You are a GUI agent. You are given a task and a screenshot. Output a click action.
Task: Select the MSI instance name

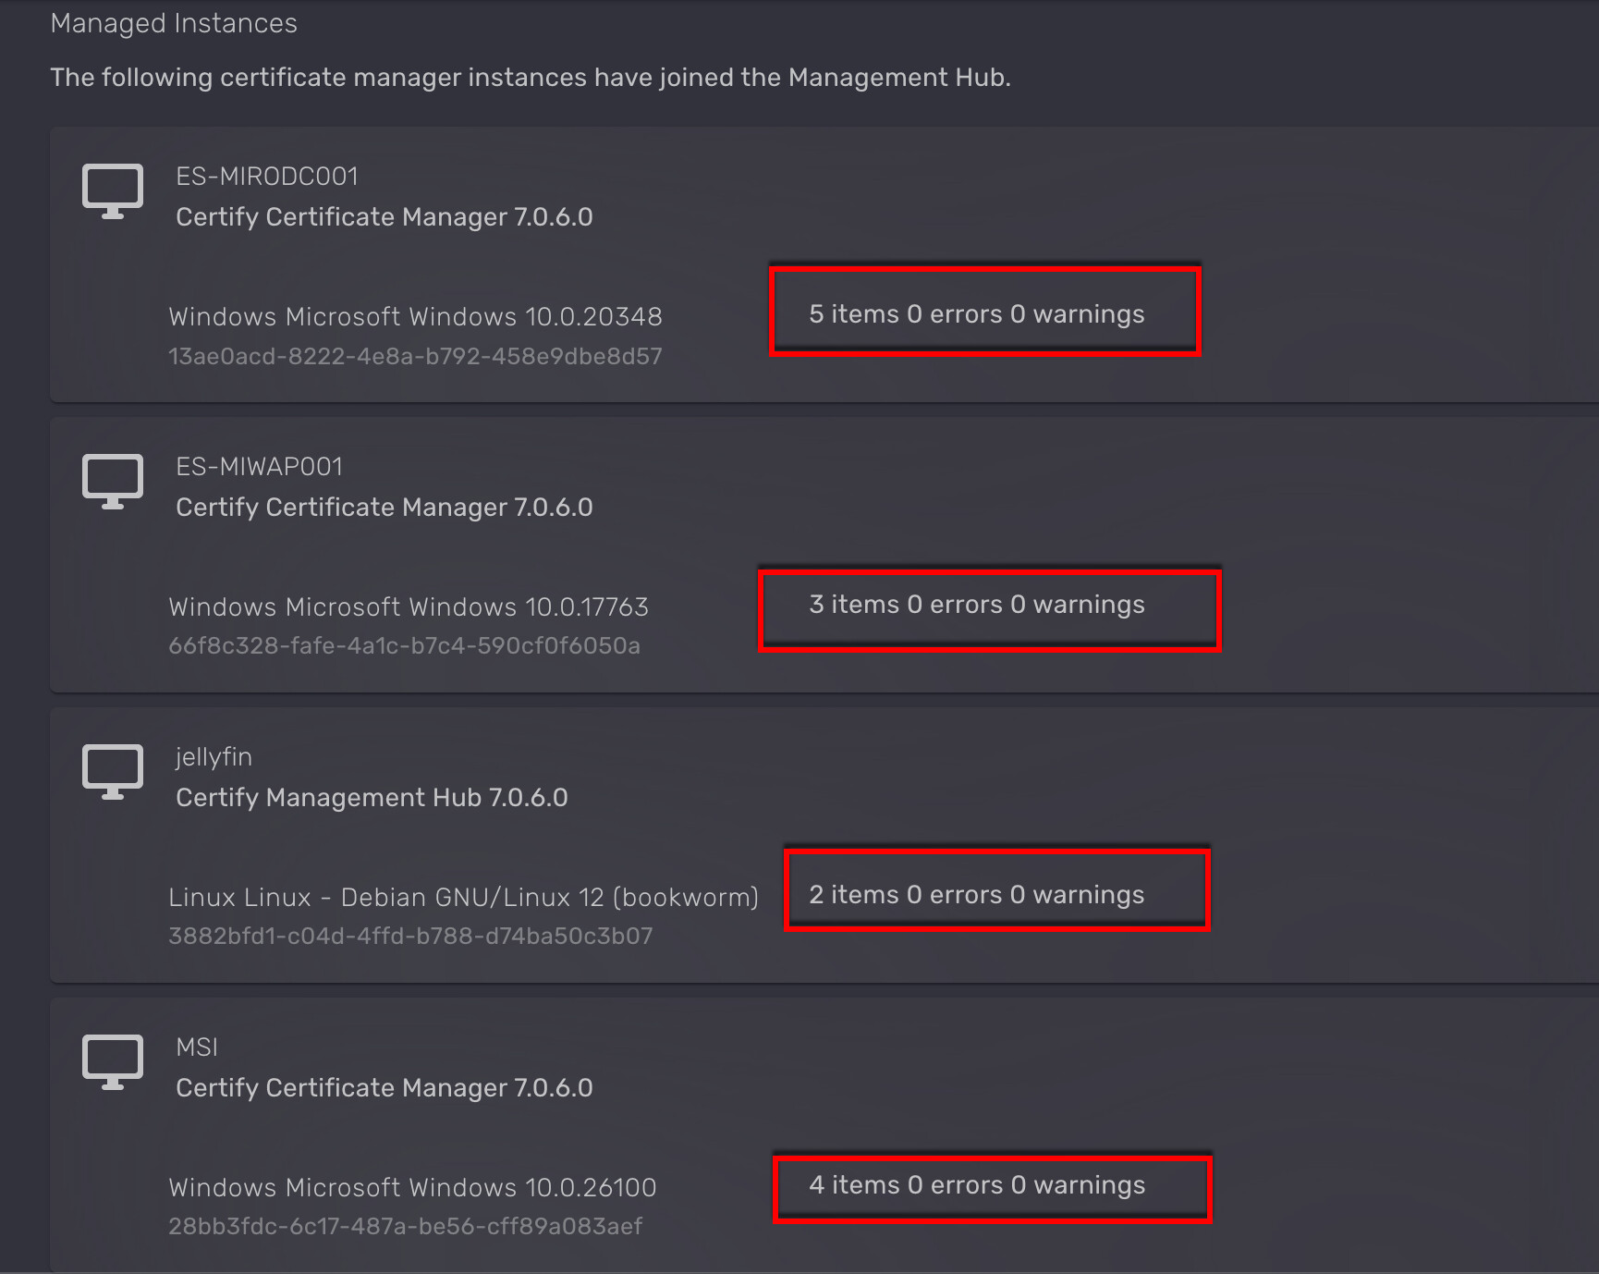[x=197, y=1047]
